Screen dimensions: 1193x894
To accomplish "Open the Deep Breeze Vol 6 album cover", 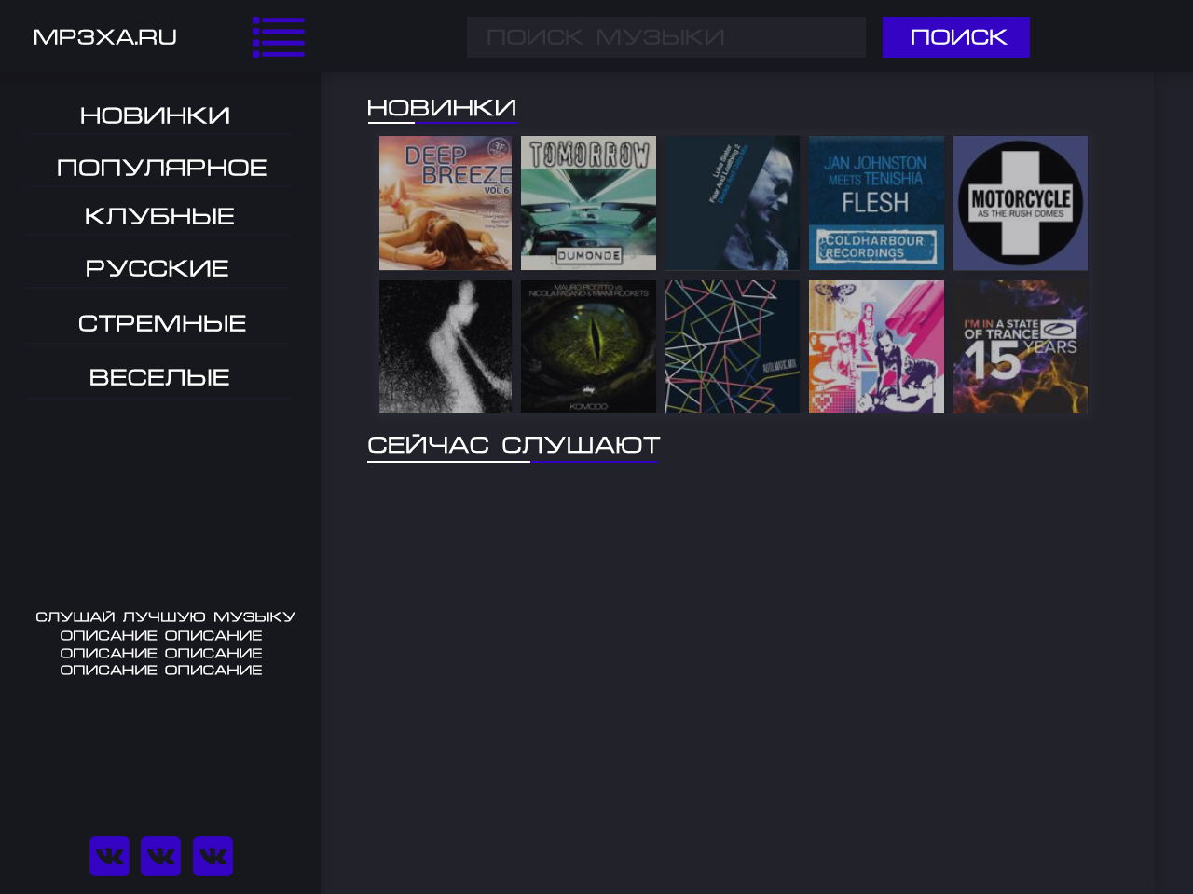I will (446, 203).
